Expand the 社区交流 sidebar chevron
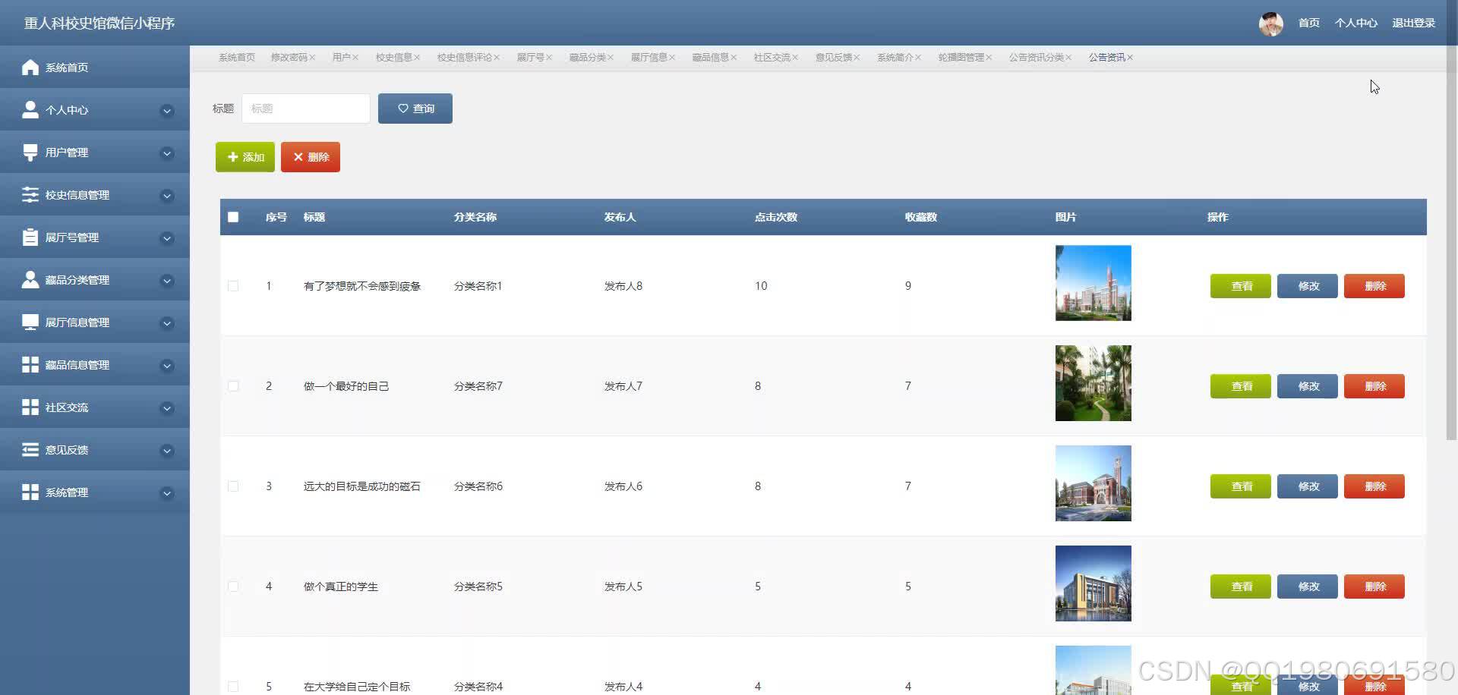Screen dimensions: 1458x695 [167, 408]
